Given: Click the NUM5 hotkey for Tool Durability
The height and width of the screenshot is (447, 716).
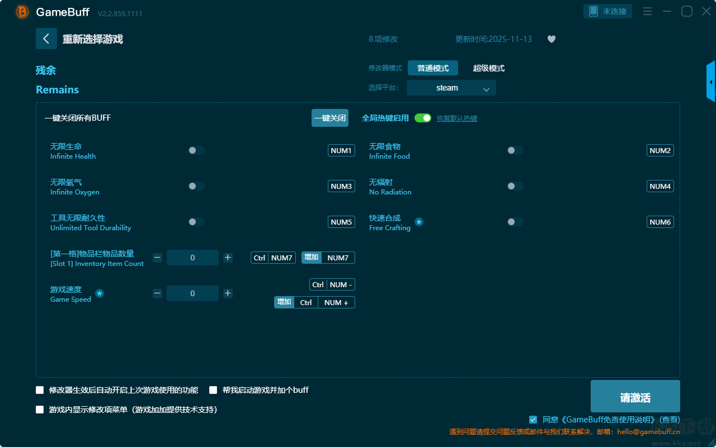Looking at the screenshot, I should pos(341,222).
